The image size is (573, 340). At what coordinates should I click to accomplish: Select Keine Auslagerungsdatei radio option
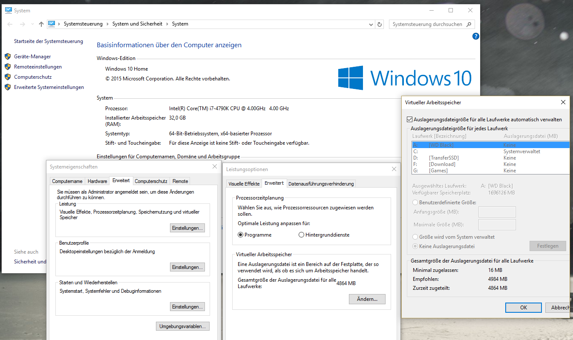pyautogui.click(x=415, y=246)
